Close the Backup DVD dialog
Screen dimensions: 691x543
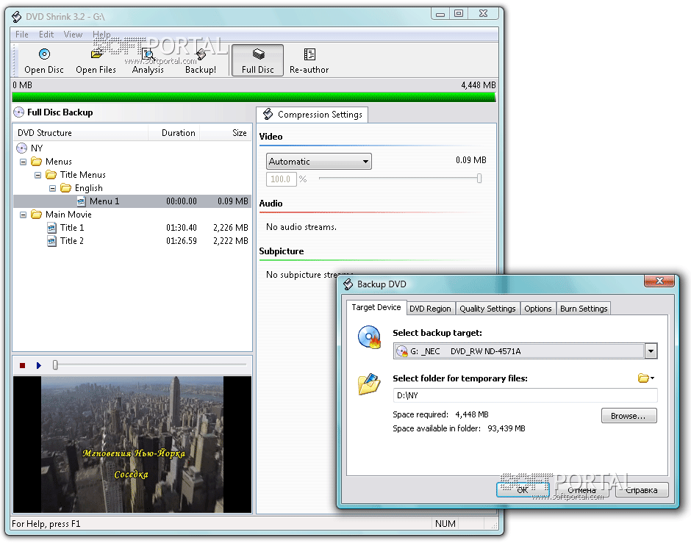659,281
